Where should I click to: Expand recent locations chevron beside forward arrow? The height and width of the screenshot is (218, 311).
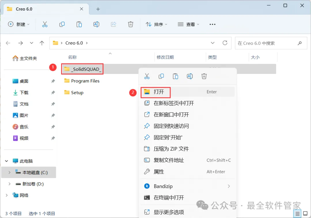[31, 43]
